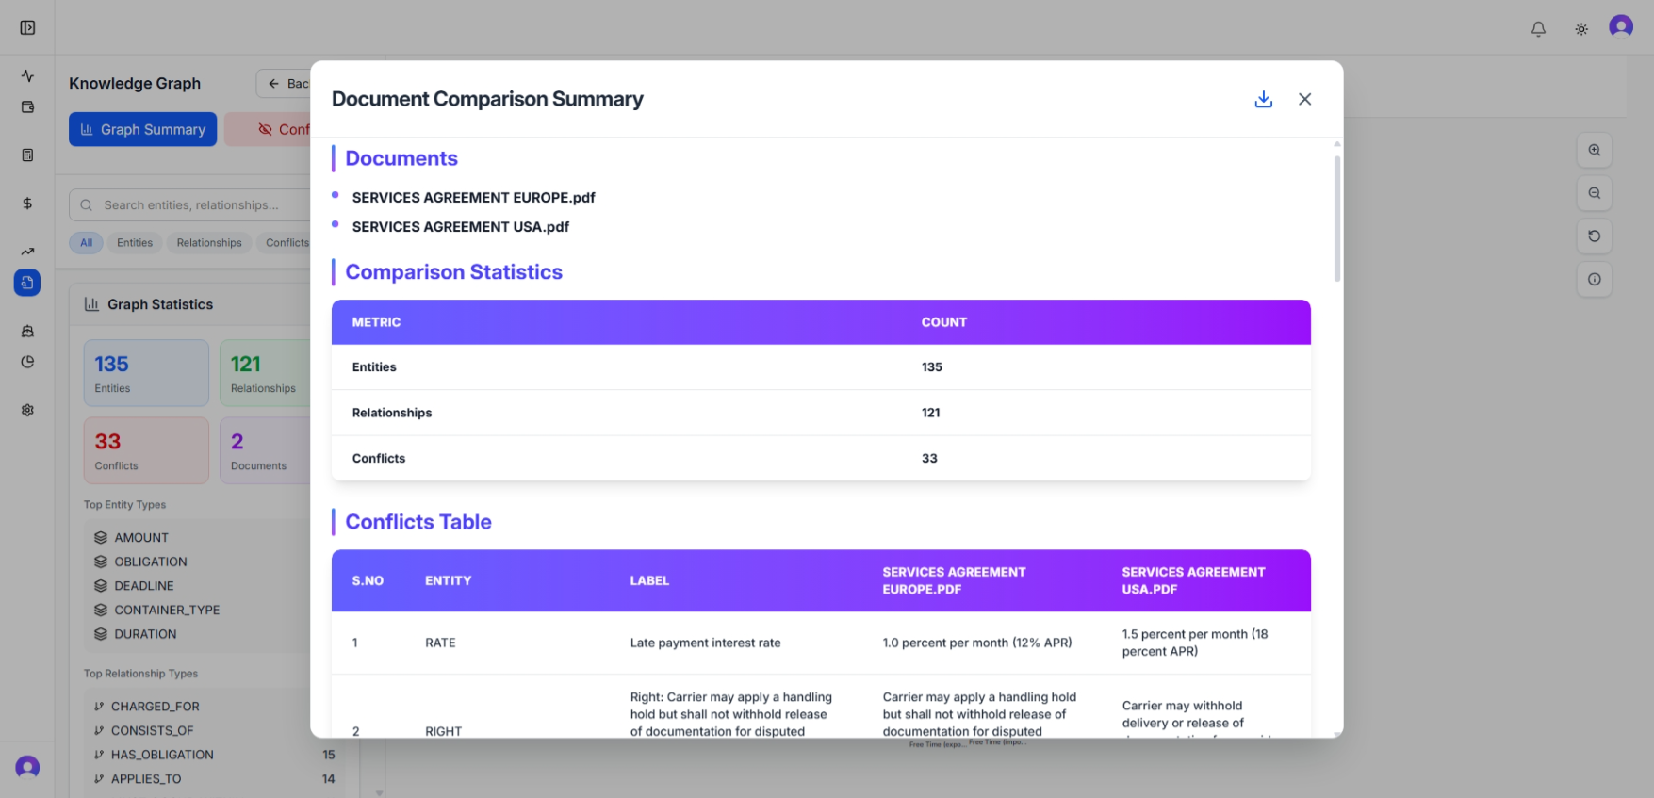Show graph info icon
Screen dimensions: 1654x798
coord(1595,279)
